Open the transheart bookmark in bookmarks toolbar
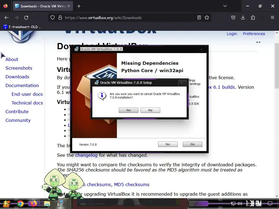 click(x=22, y=27)
